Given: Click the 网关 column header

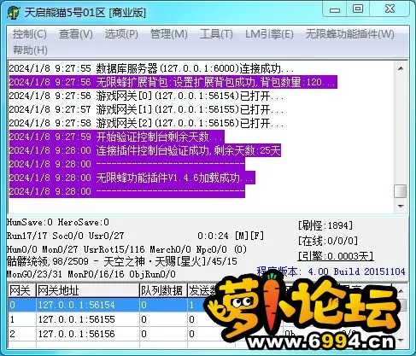Looking at the screenshot, I should point(21,291).
